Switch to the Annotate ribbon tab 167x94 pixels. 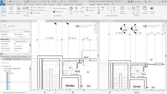52,4
